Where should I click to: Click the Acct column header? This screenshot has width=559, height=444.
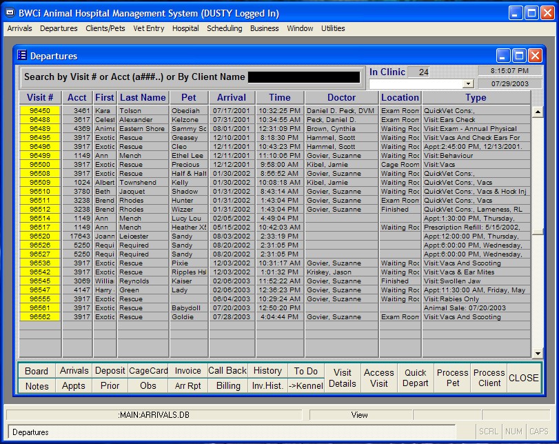click(77, 97)
